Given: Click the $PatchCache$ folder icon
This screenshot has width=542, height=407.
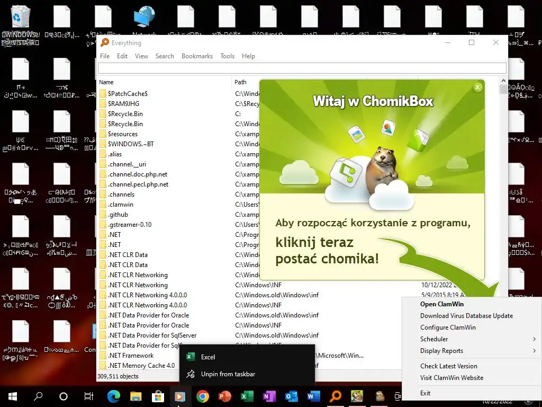Looking at the screenshot, I should pyautogui.click(x=103, y=93).
